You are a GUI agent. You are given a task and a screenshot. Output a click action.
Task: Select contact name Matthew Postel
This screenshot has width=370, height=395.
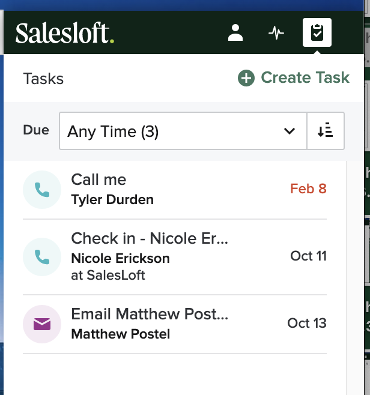point(120,334)
